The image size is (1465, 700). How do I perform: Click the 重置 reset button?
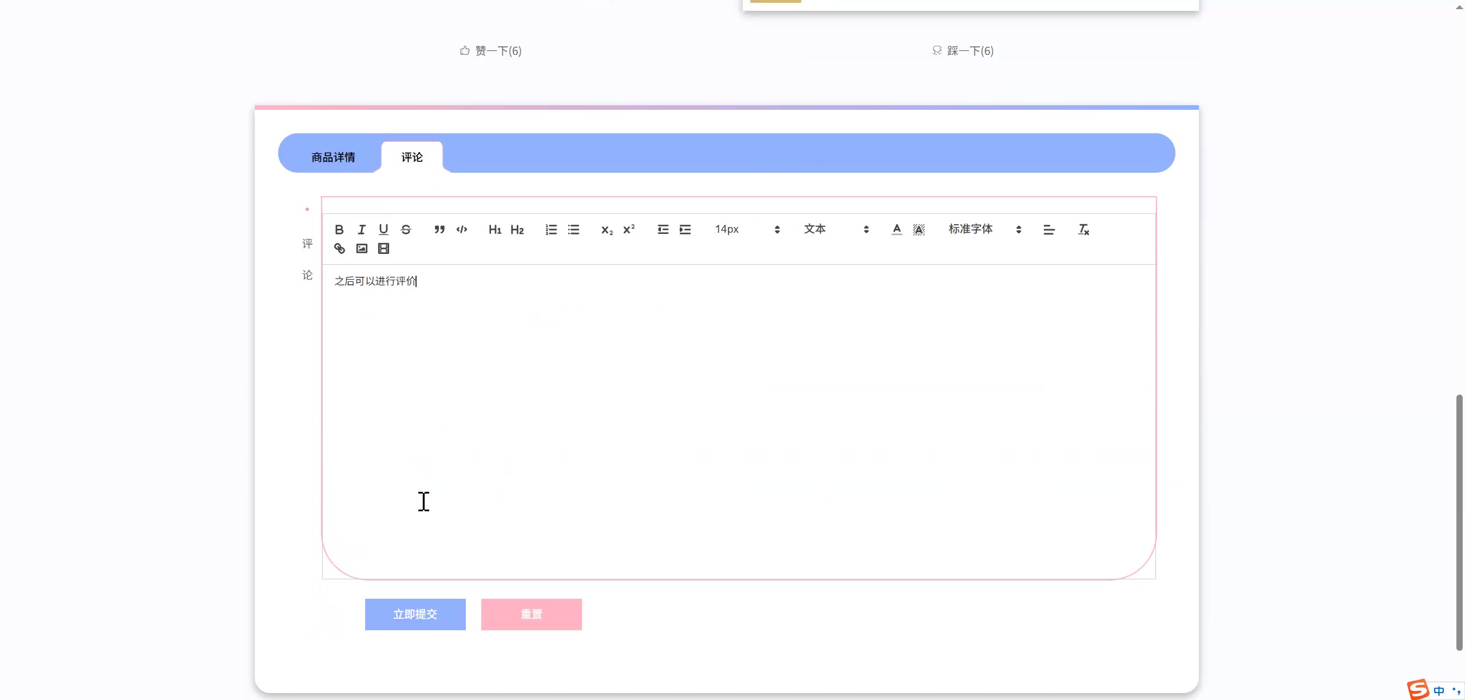[531, 614]
